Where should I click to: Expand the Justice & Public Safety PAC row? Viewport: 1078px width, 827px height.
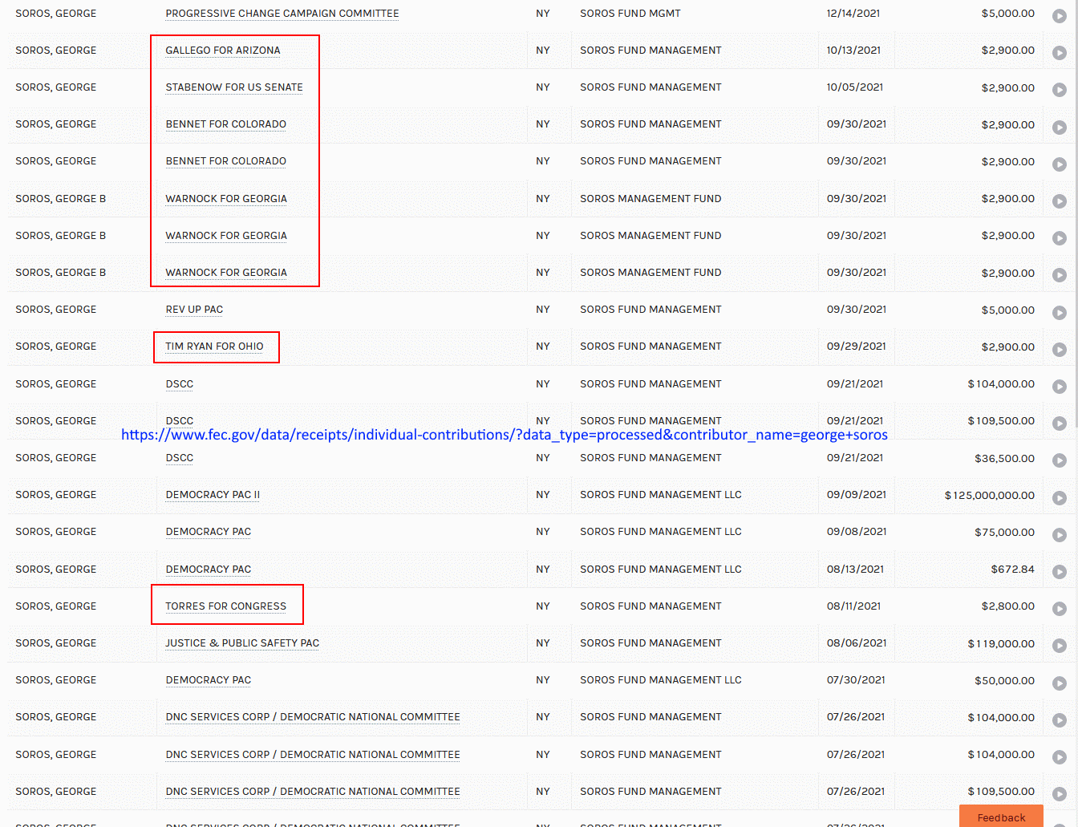tap(1060, 646)
